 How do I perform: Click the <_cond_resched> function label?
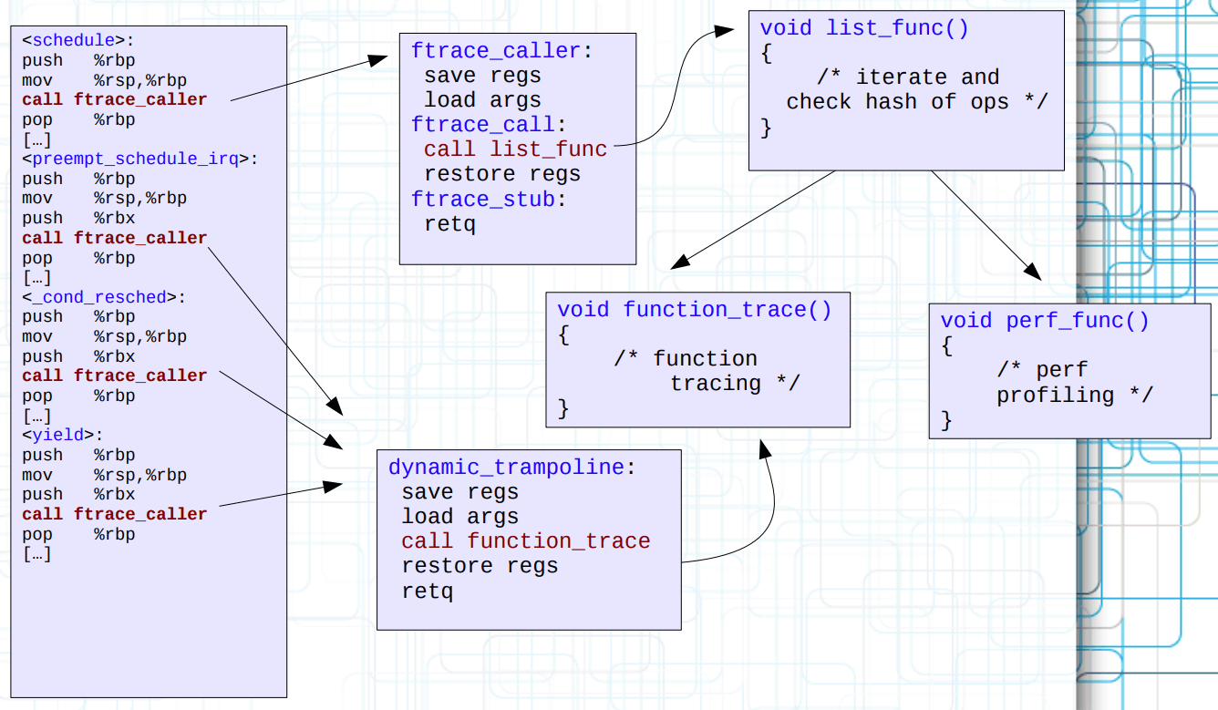click(x=104, y=297)
